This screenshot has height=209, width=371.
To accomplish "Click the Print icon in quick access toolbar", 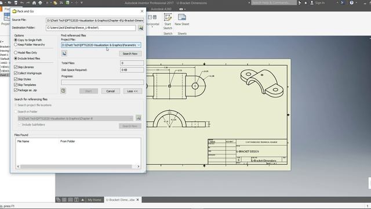I will (40, 2).
